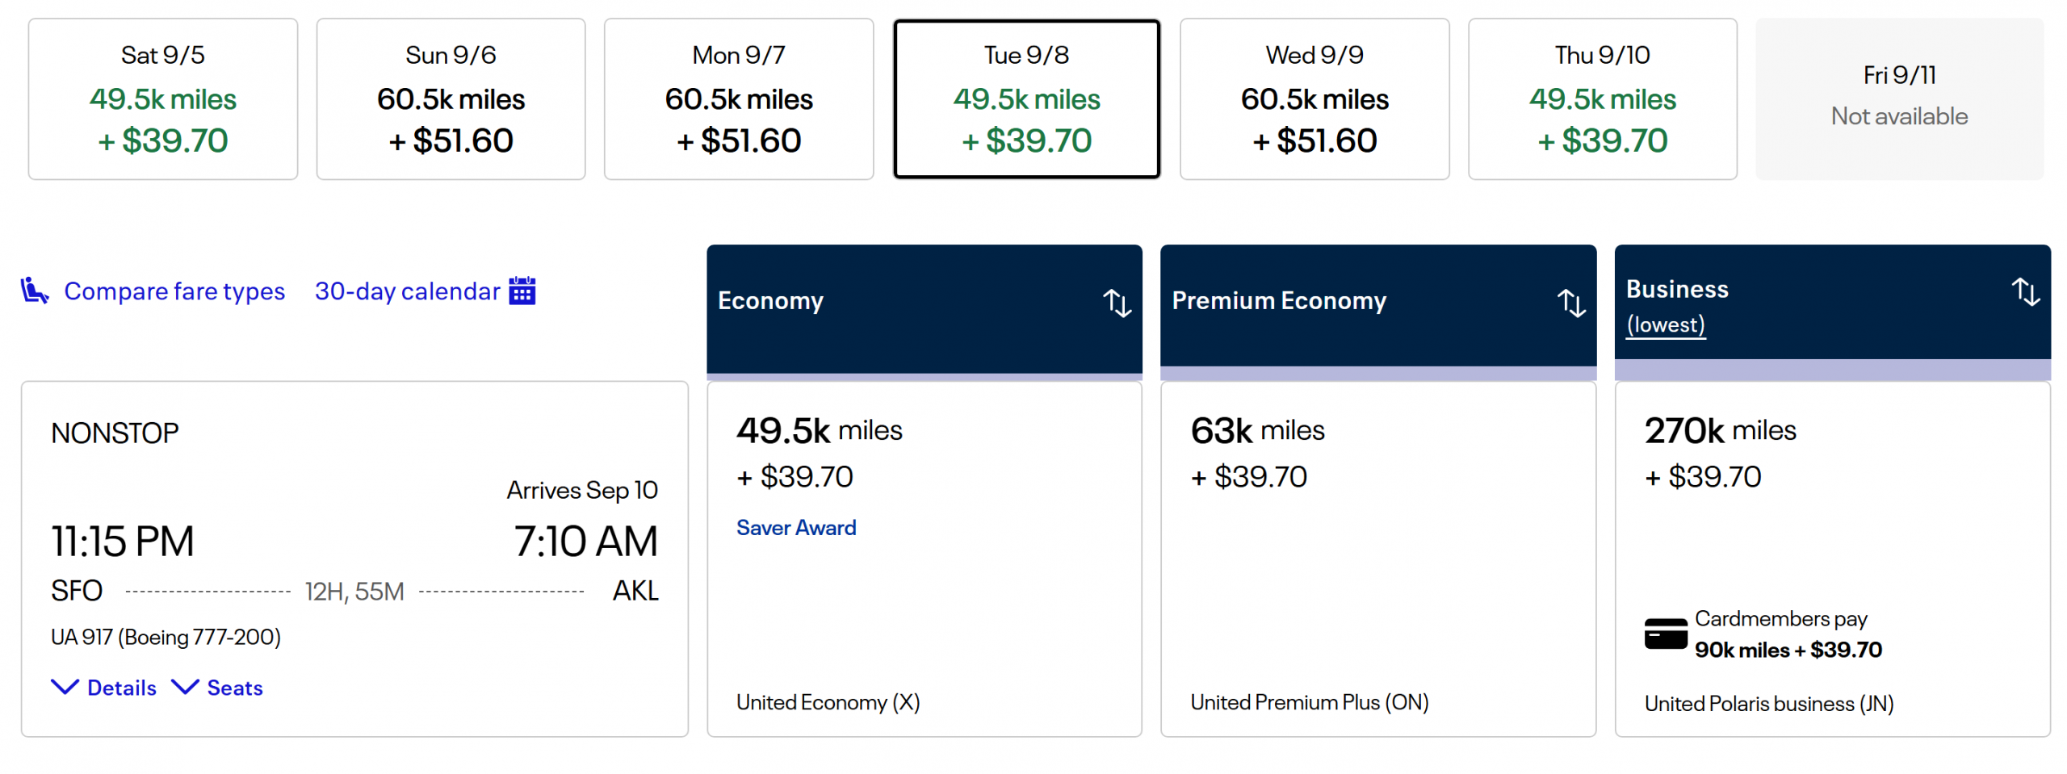Choose the Wed 9/9 date option

(1314, 98)
